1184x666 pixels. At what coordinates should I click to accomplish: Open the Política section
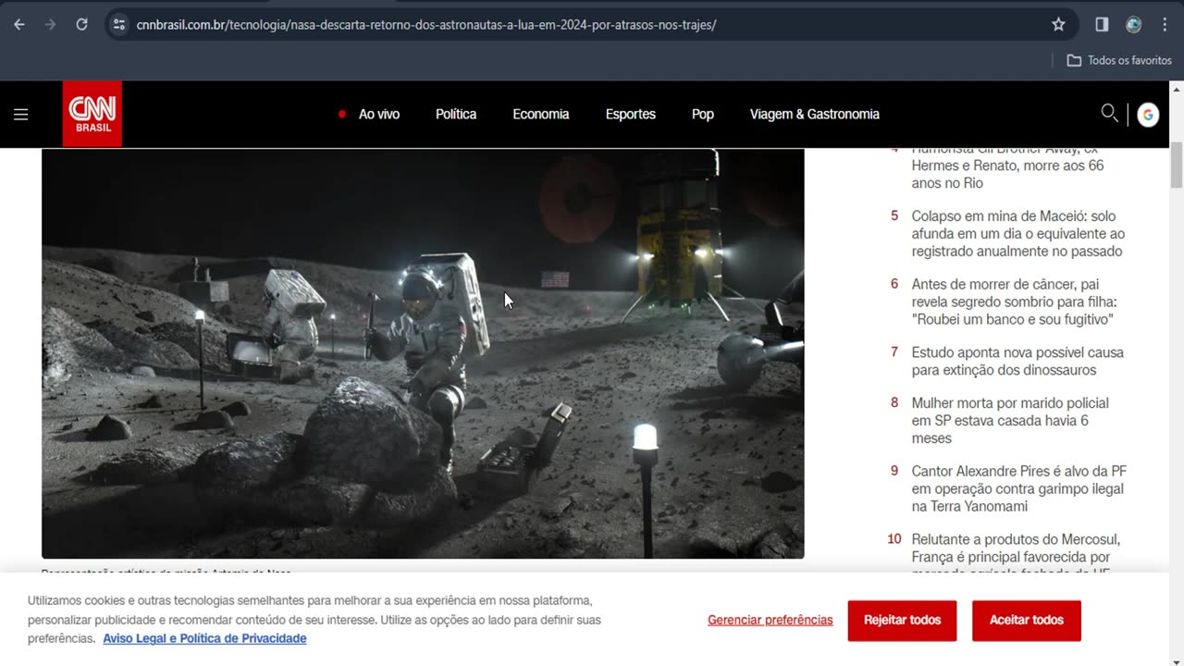[x=456, y=115]
